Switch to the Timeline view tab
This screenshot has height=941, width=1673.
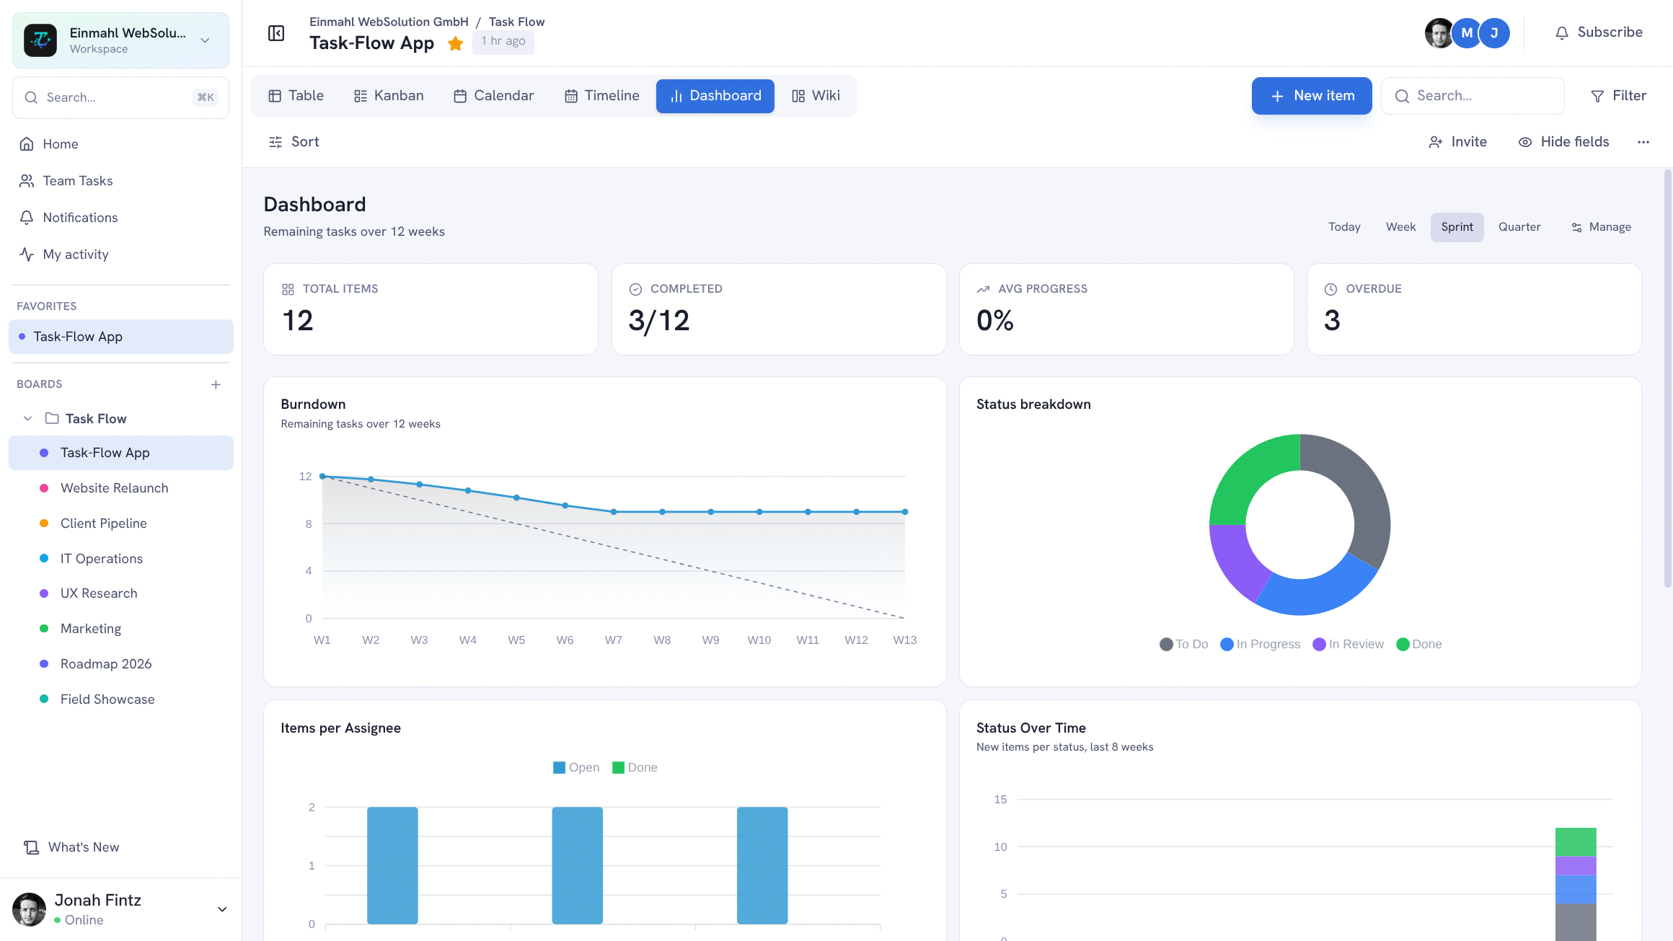(x=602, y=96)
